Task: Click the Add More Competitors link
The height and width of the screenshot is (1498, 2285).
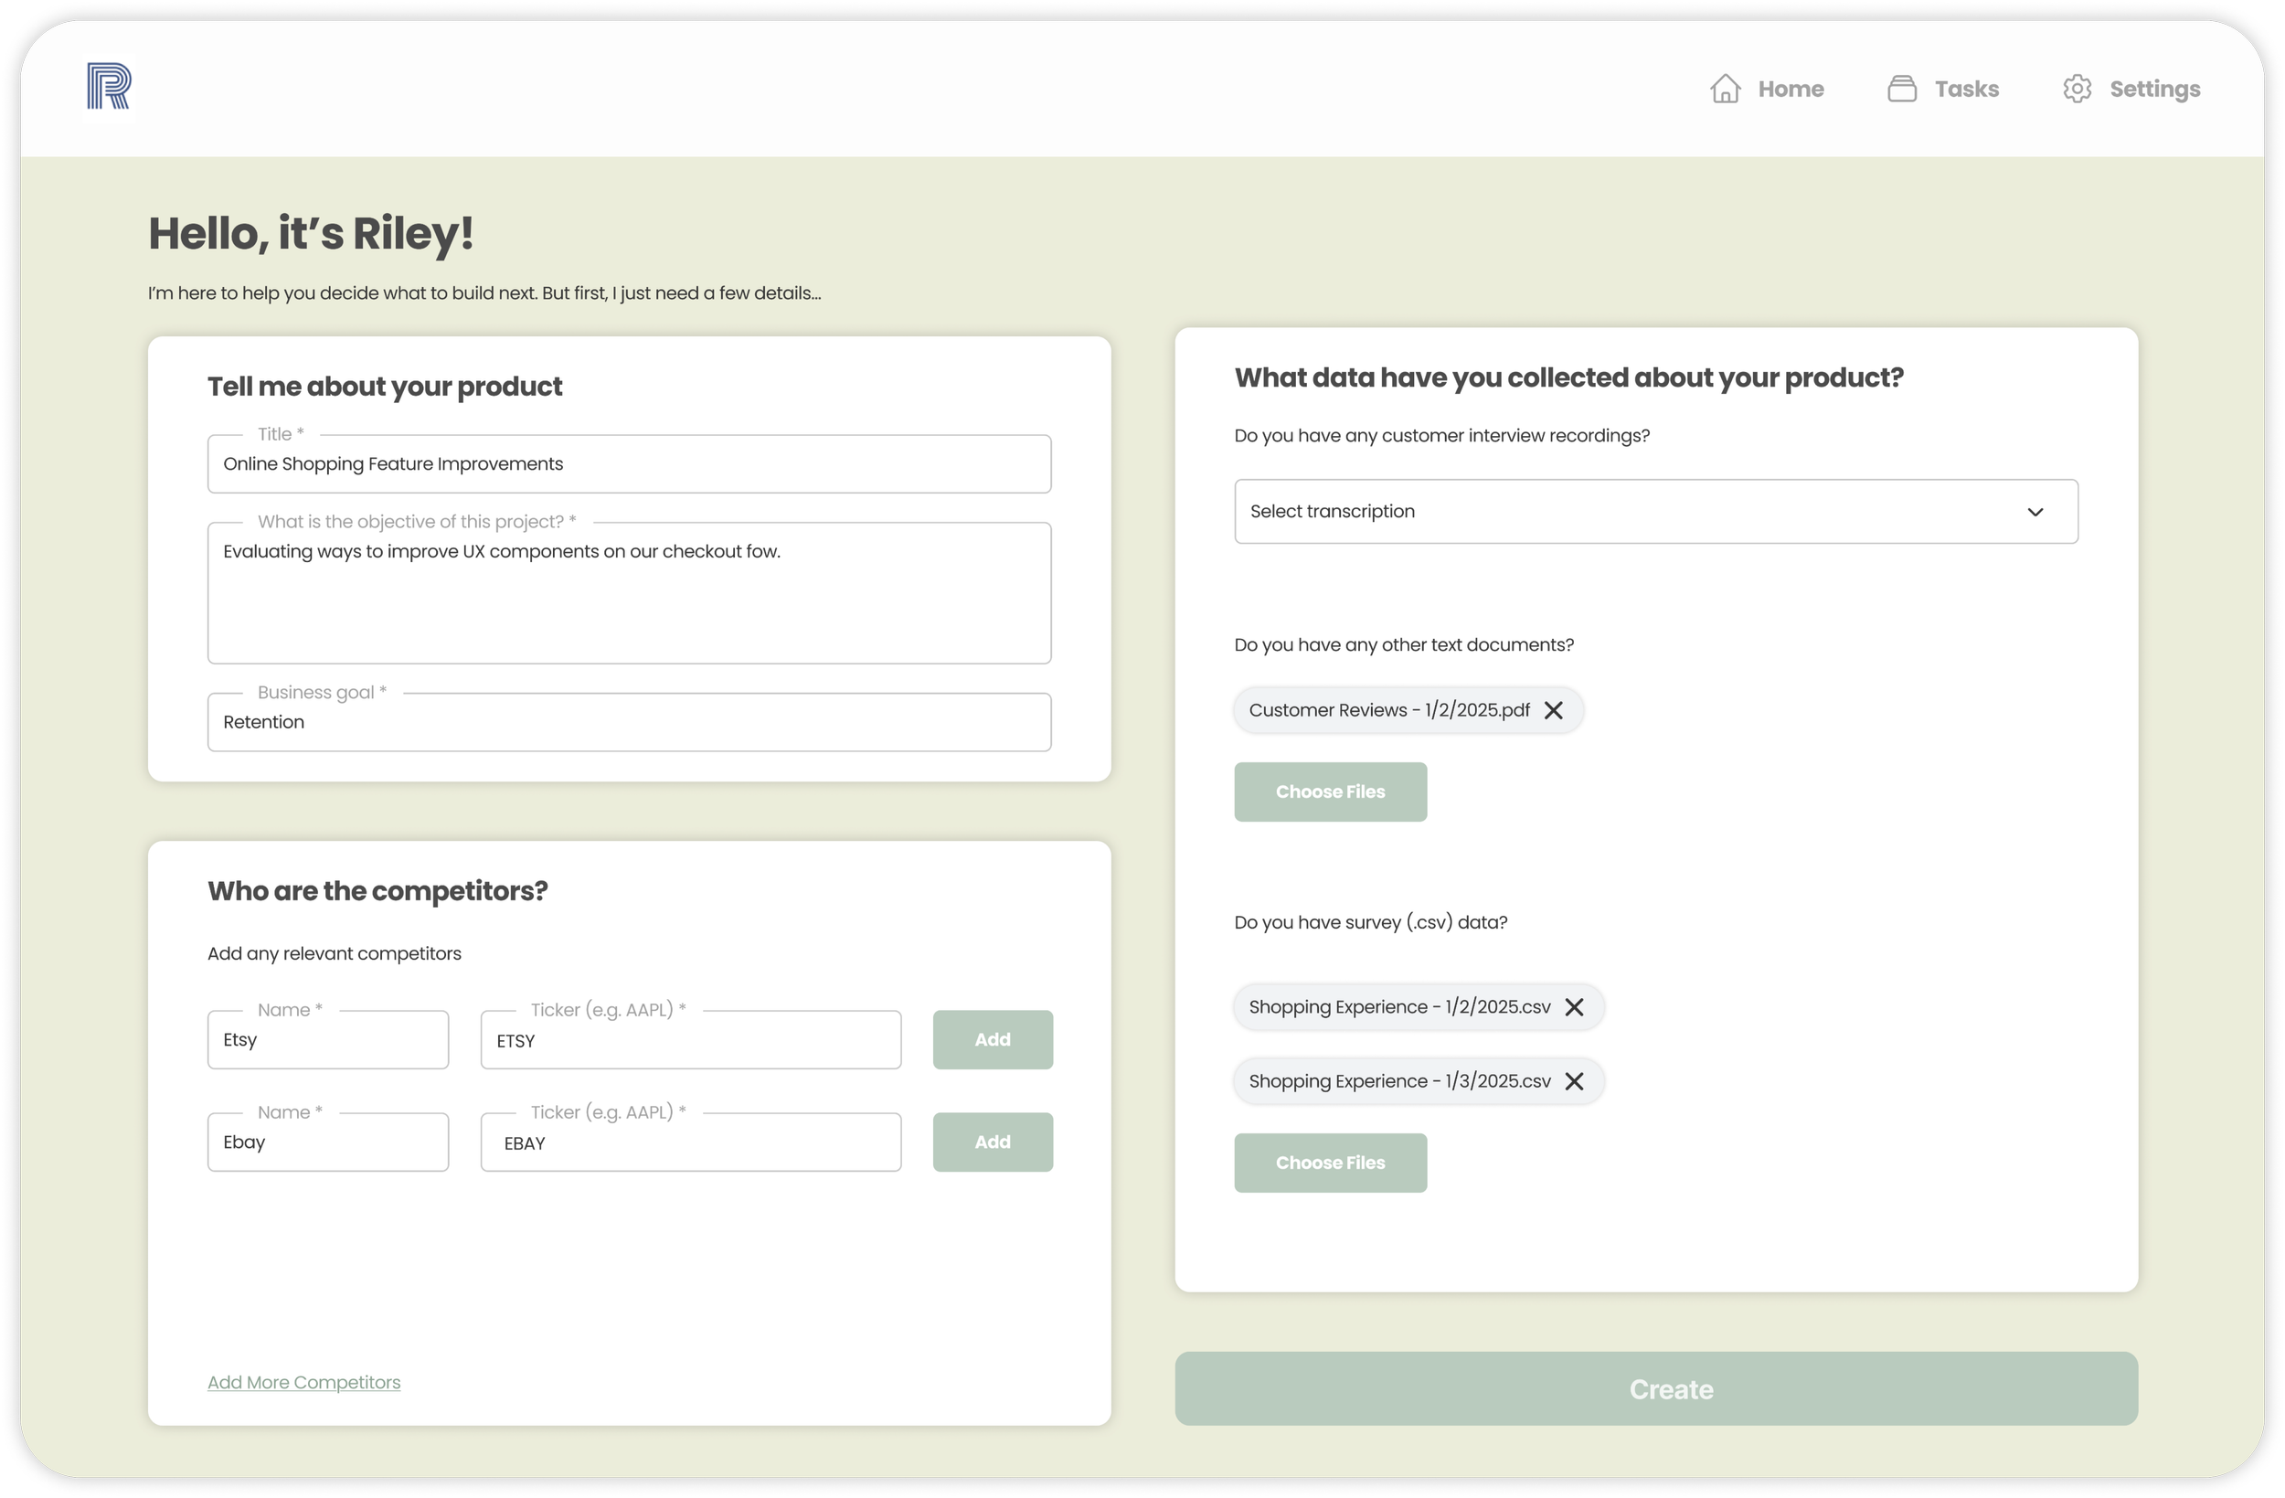Action: [x=303, y=1382]
